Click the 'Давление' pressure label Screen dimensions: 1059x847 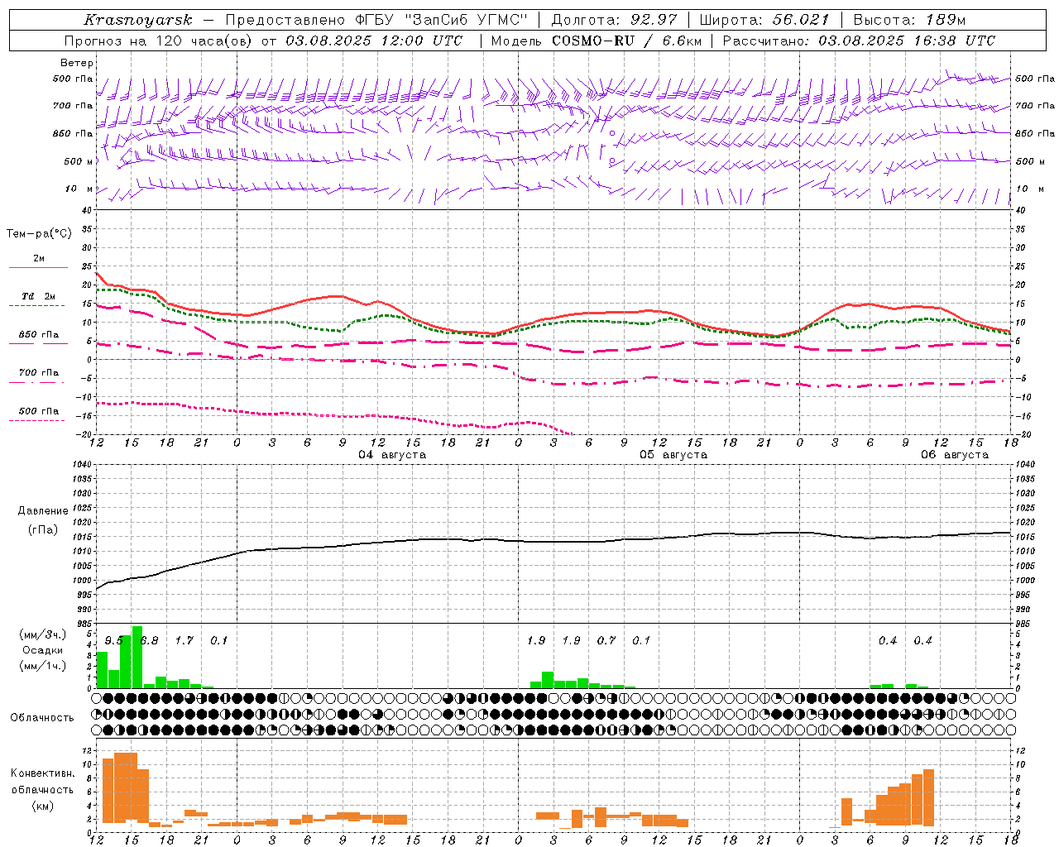click(x=43, y=511)
